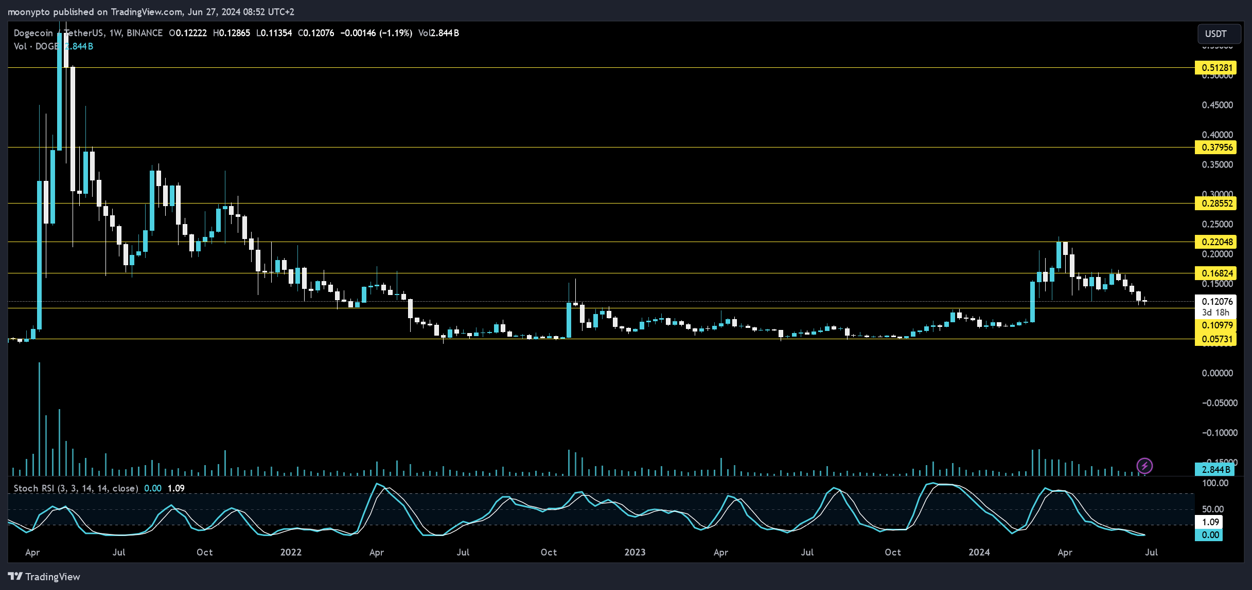The width and height of the screenshot is (1252, 590).
Task: Click the Stoch RSI indicator title
Action: [76, 488]
